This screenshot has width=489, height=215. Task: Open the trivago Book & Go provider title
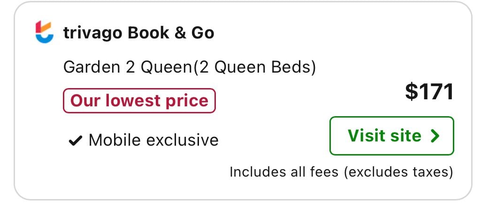tap(138, 33)
